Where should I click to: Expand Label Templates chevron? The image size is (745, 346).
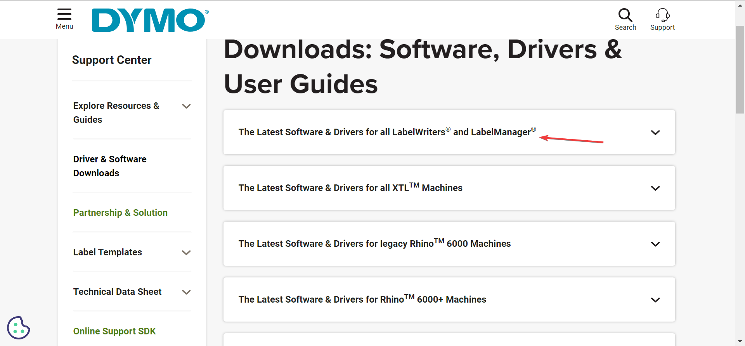186,253
